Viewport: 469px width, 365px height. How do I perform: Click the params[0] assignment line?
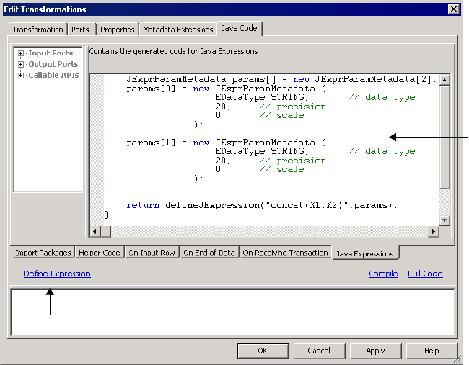tap(226, 89)
